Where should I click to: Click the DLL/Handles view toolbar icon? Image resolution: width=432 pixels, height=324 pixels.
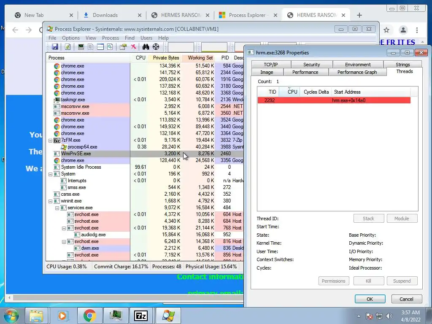(x=110, y=46)
